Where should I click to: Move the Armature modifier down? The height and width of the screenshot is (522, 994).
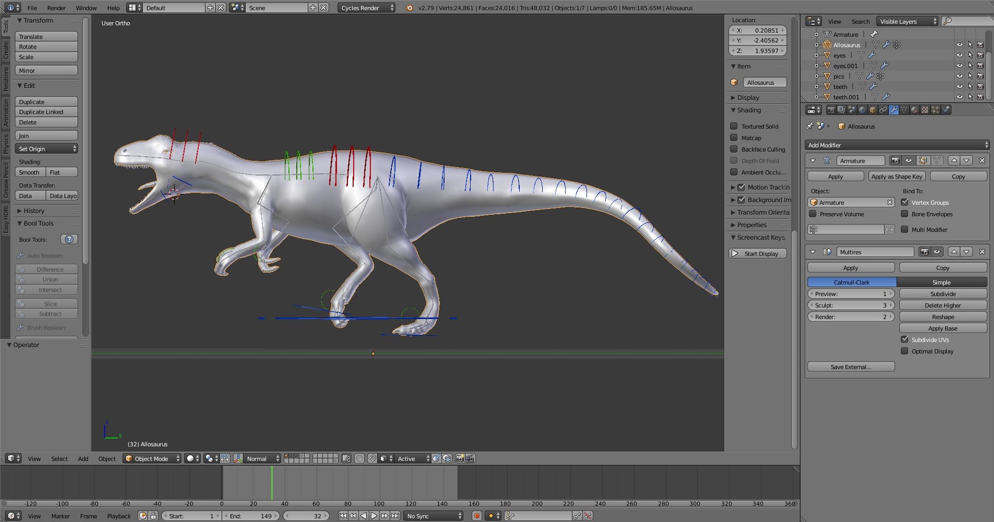click(x=967, y=160)
